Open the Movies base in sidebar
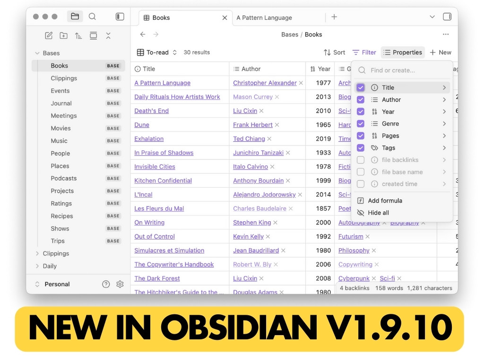The width and height of the screenshot is (484, 363). click(78, 128)
